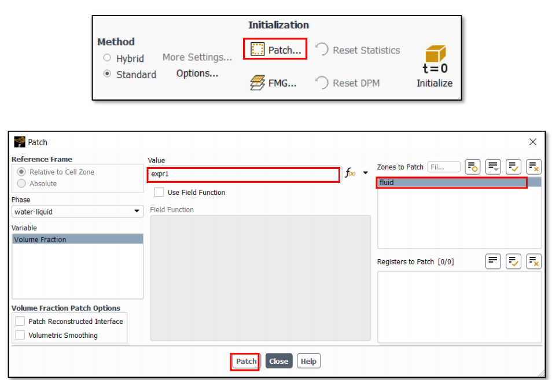Open the Patch dialog from Initialization ribbon
Screen dimensions: 552x380
pyautogui.click(x=275, y=49)
